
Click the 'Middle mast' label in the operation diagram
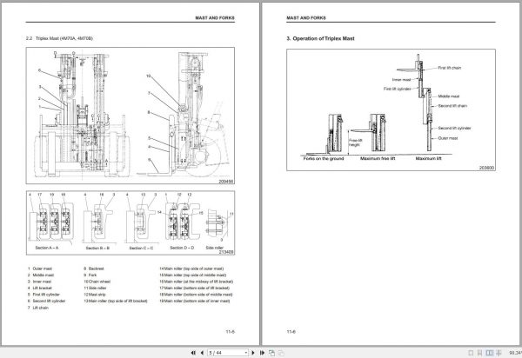449,96
